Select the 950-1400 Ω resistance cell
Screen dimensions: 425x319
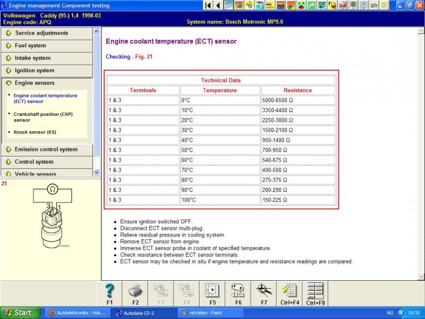point(297,140)
